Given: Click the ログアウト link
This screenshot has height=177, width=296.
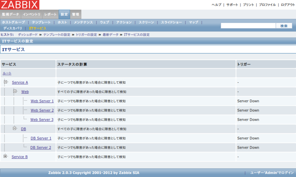Looking at the screenshot, I should coord(288,5).
